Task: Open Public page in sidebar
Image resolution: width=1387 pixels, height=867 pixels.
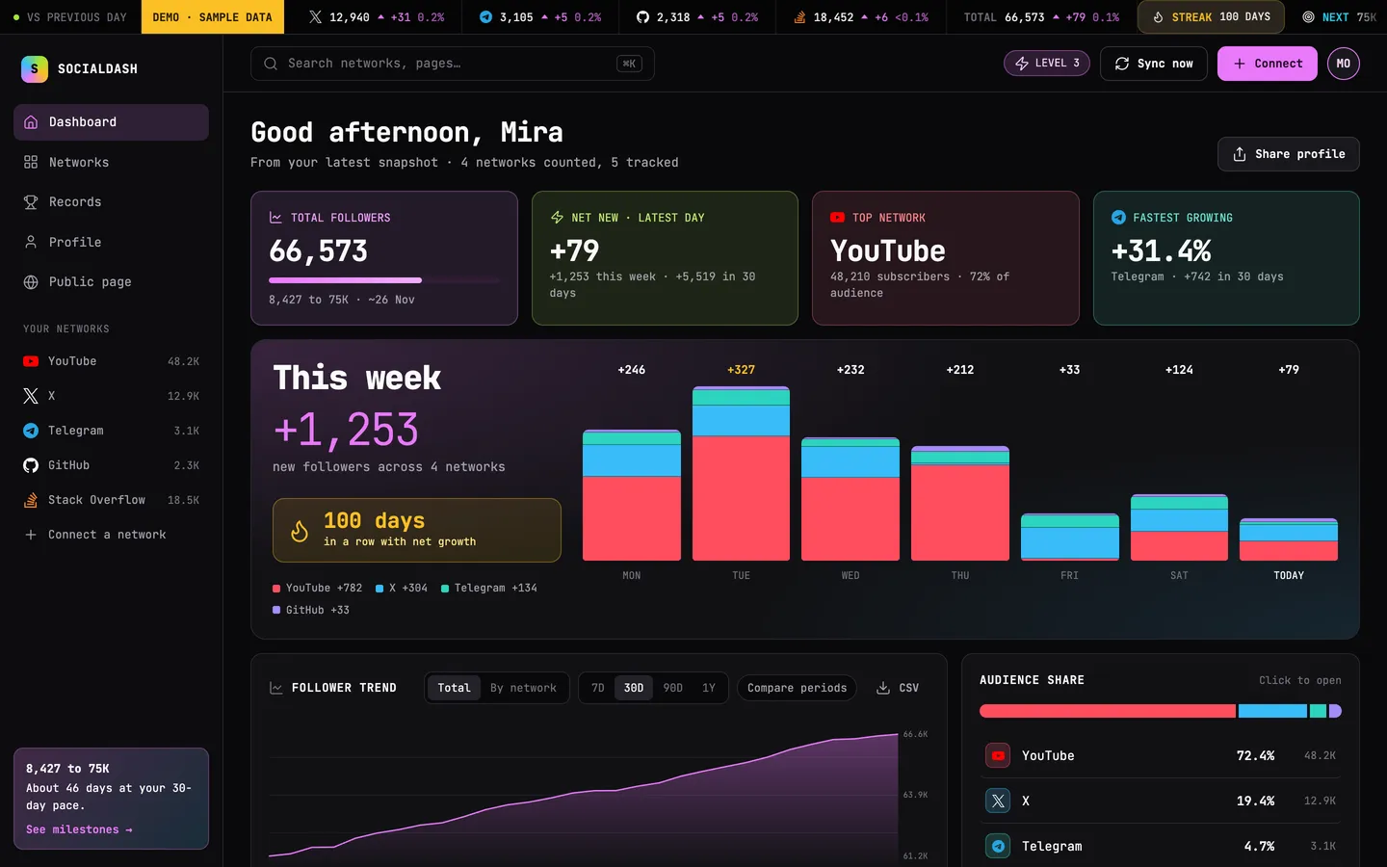Action: point(111,282)
